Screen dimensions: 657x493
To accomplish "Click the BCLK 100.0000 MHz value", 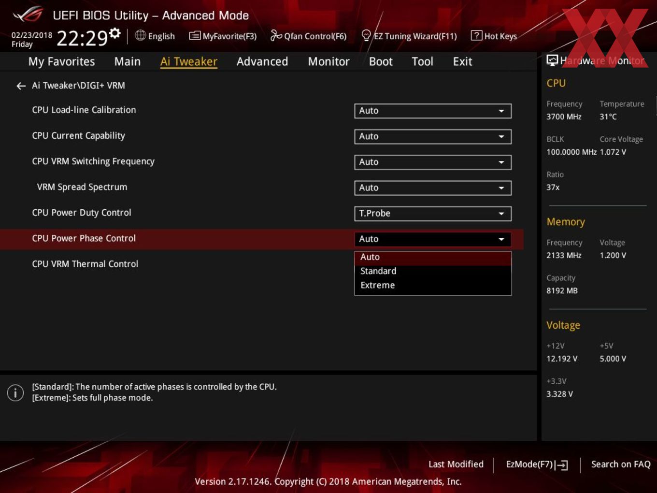I will [x=571, y=152].
